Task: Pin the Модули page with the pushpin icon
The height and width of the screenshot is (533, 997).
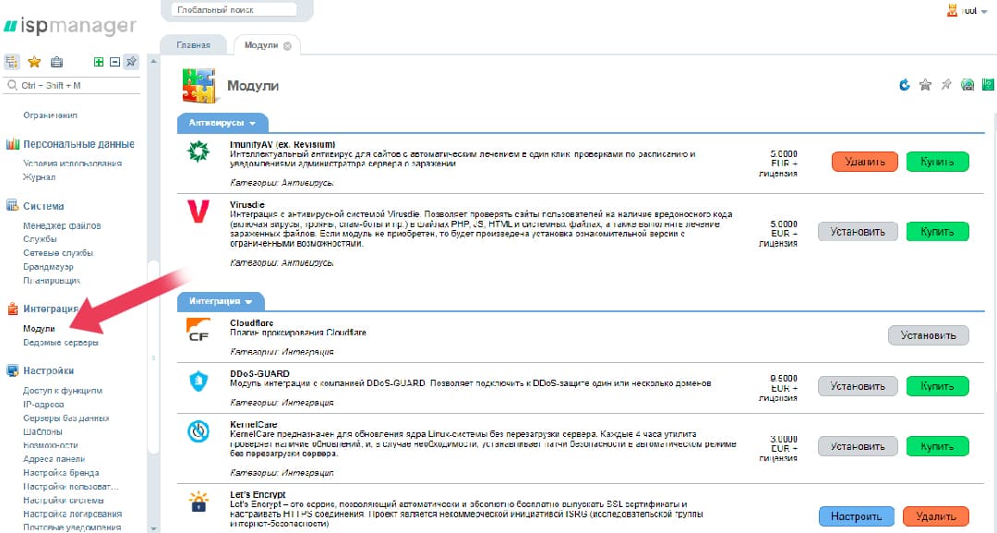Action: [946, 85]
